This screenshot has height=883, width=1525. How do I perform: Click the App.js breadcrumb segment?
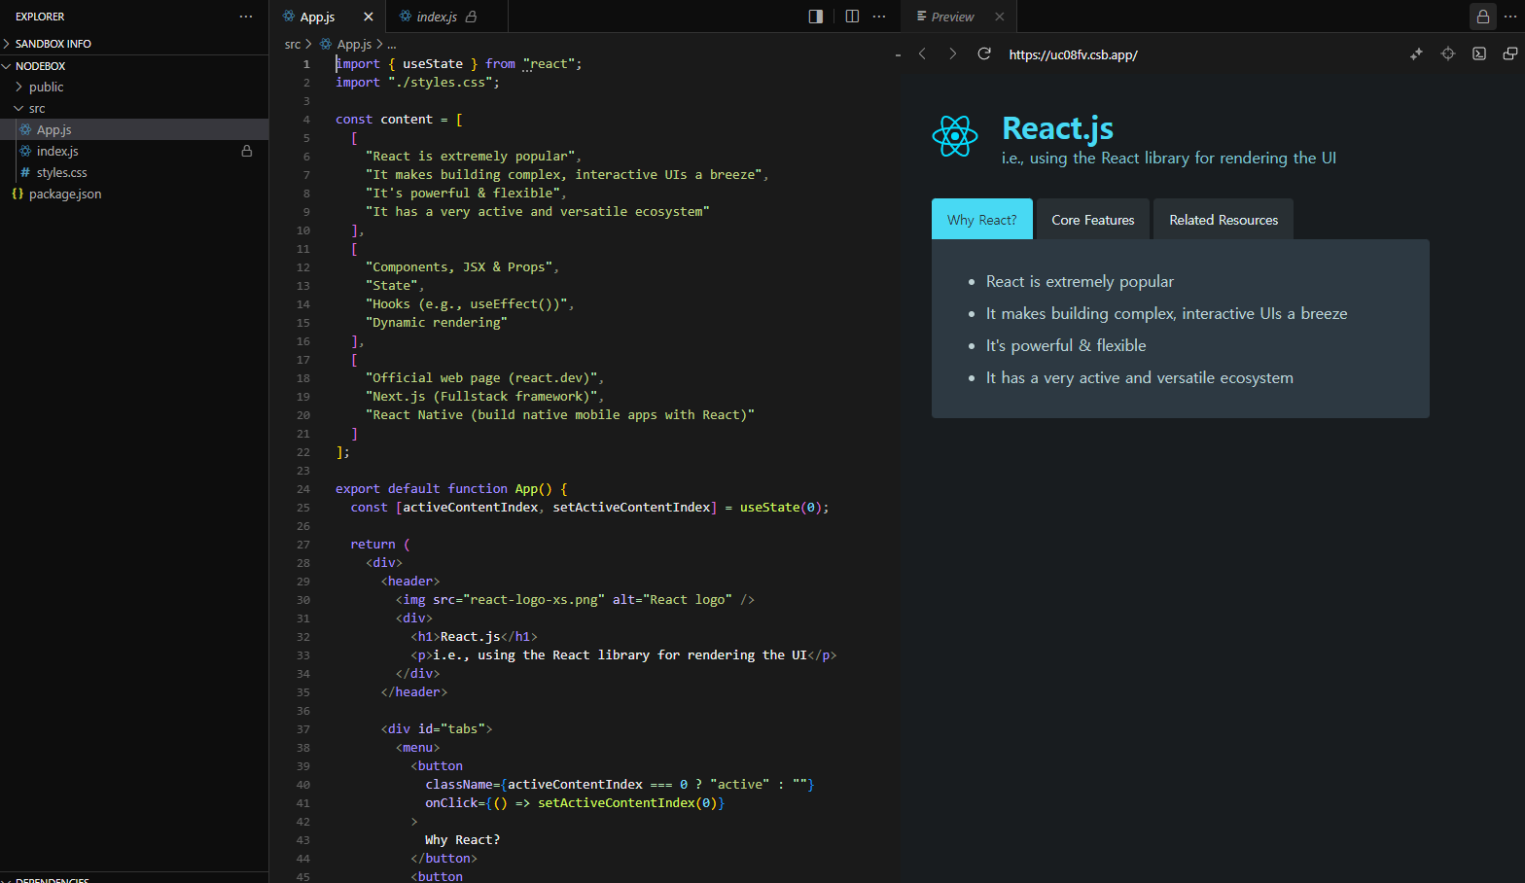click(354, 44)
